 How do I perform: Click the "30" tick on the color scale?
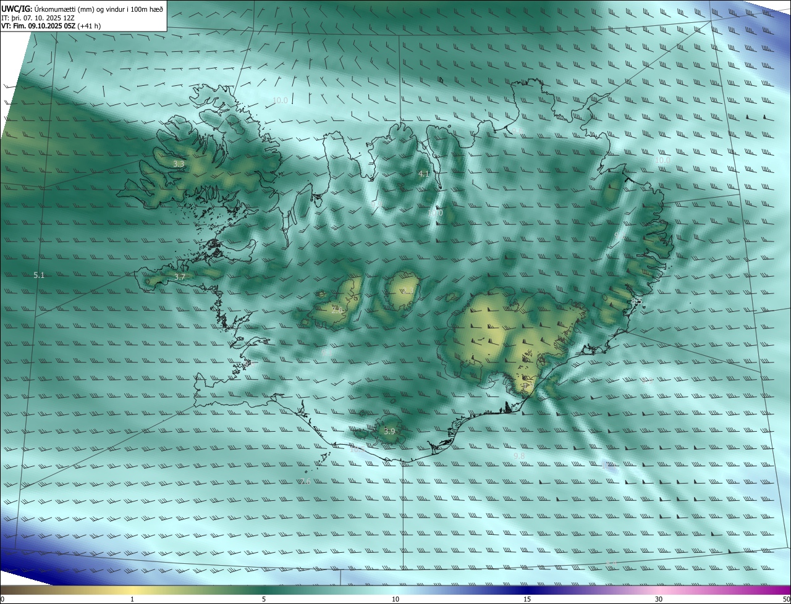pos(659,599)
